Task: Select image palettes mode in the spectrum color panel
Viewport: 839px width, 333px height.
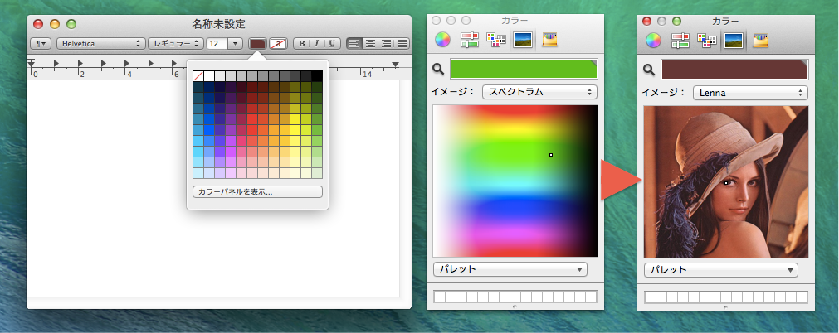Action: 522,40
